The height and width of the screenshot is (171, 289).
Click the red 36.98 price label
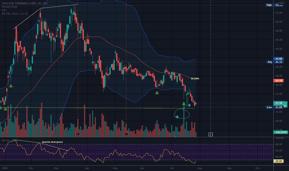[278, 81]
